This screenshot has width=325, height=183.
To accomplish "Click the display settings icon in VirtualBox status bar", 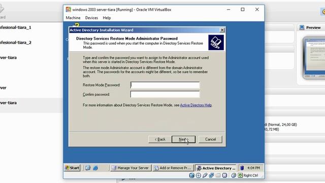I will [224, 175].
